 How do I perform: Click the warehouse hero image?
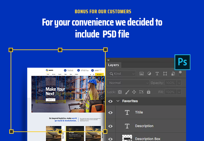click(x=68, y=94)
